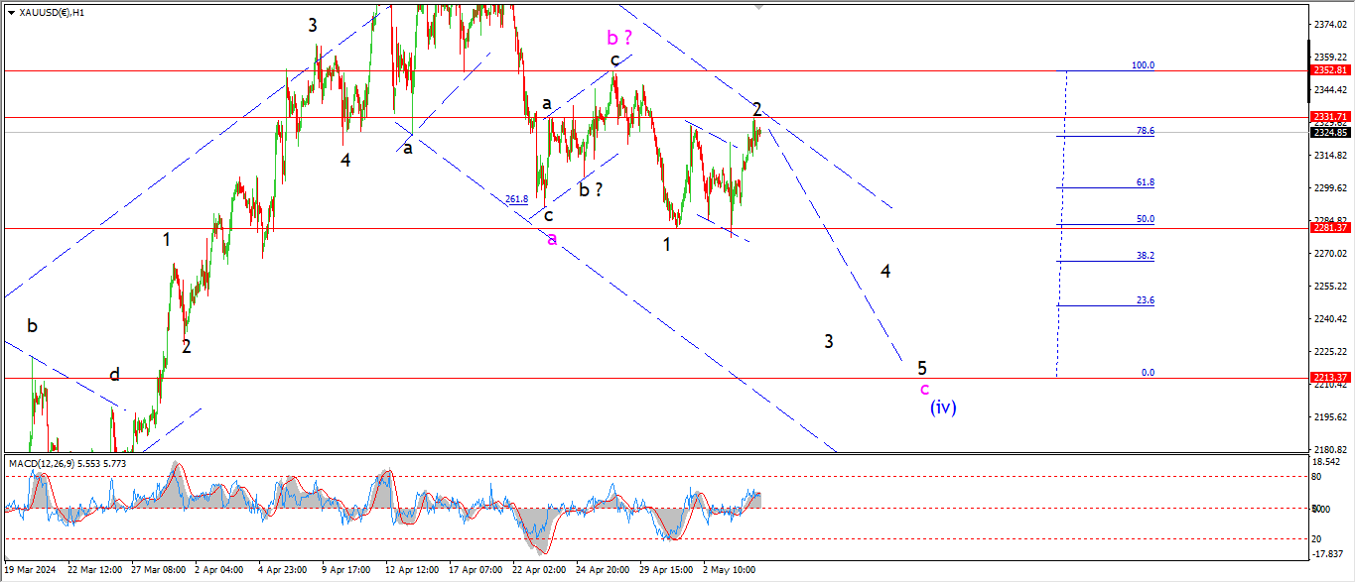Select the magenta 'b ?' wave label
Screen dimensions: 1356x583
tap(620, 38)
